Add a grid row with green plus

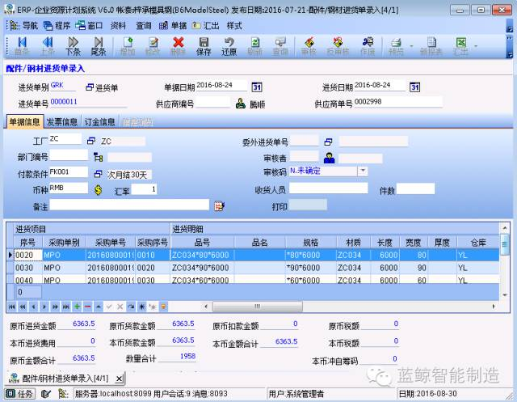click(77, 307)
